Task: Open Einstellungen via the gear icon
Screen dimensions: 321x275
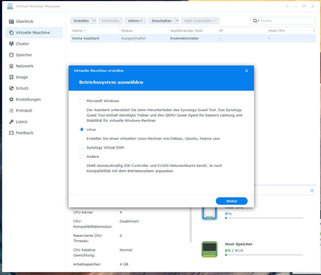Action: [x=11, y=100]
